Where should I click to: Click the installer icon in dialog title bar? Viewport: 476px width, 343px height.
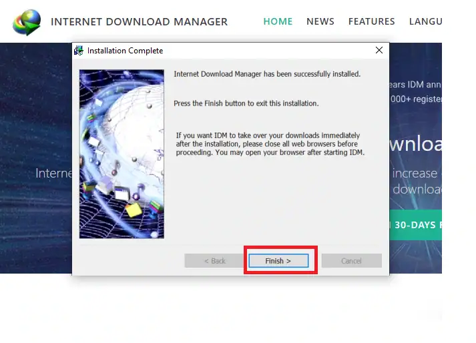tap(79, 51)
